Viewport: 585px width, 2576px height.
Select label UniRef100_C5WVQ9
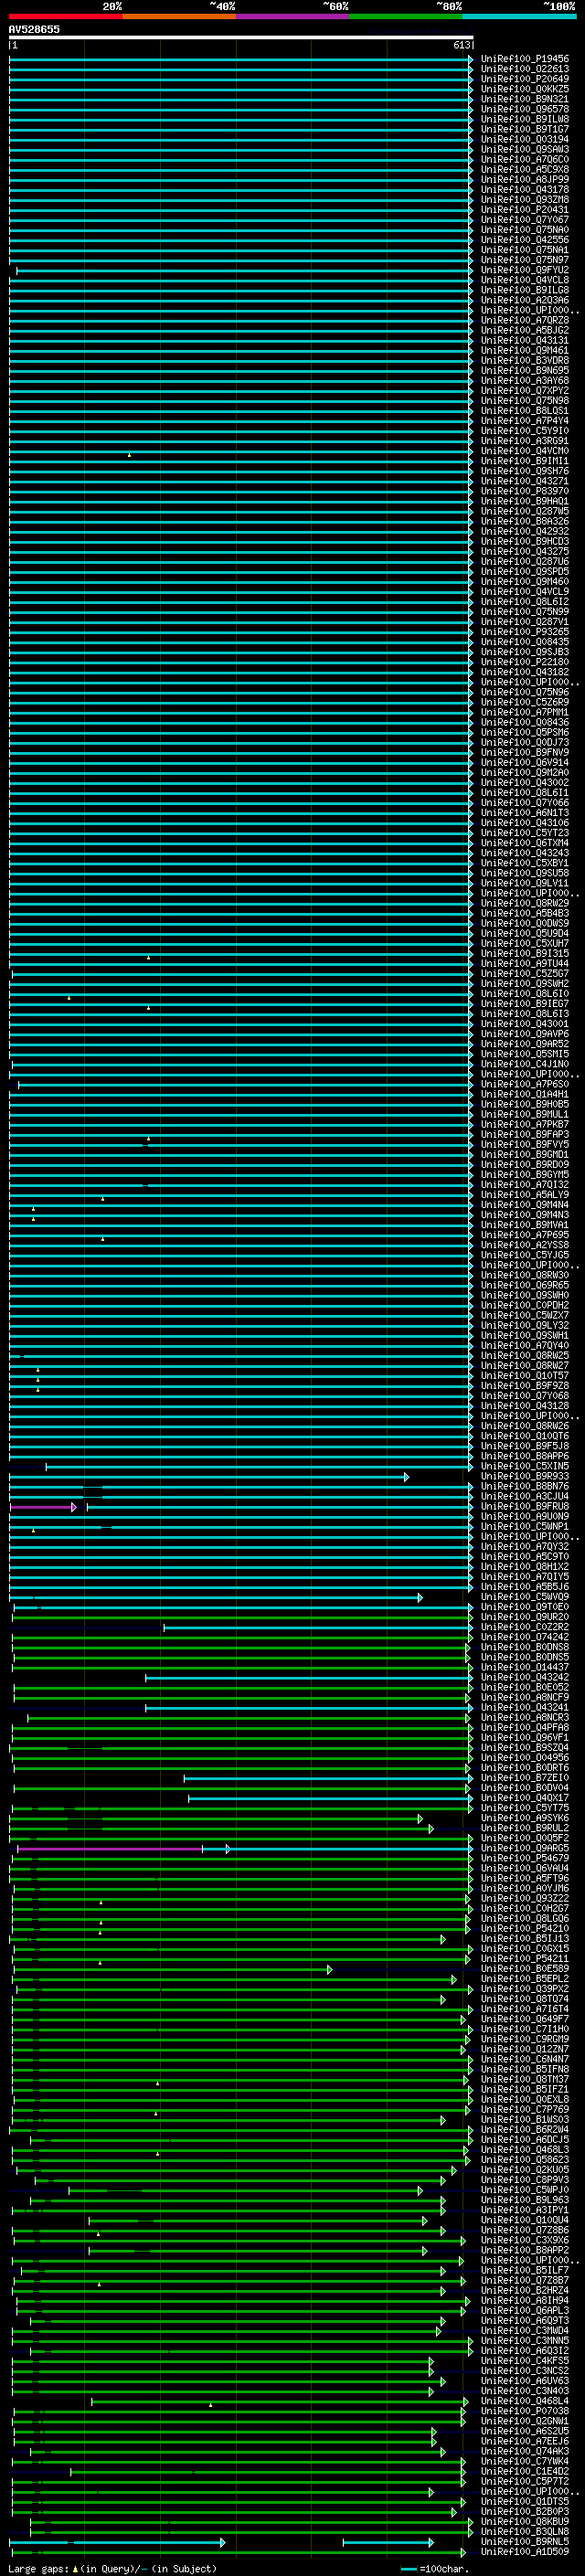point(524,1597)
